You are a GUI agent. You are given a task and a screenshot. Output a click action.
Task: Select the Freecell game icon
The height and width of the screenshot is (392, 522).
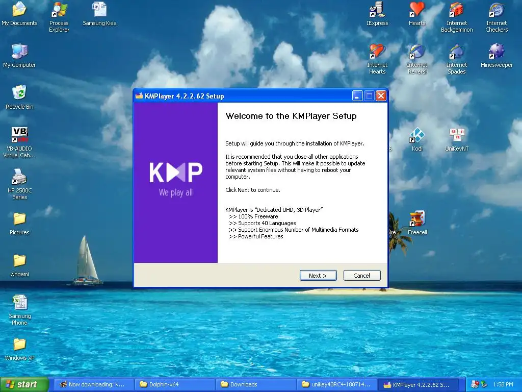[x=417, y=223]
